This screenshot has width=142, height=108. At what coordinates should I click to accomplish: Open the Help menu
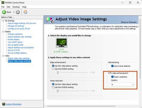tap(24, 7)
